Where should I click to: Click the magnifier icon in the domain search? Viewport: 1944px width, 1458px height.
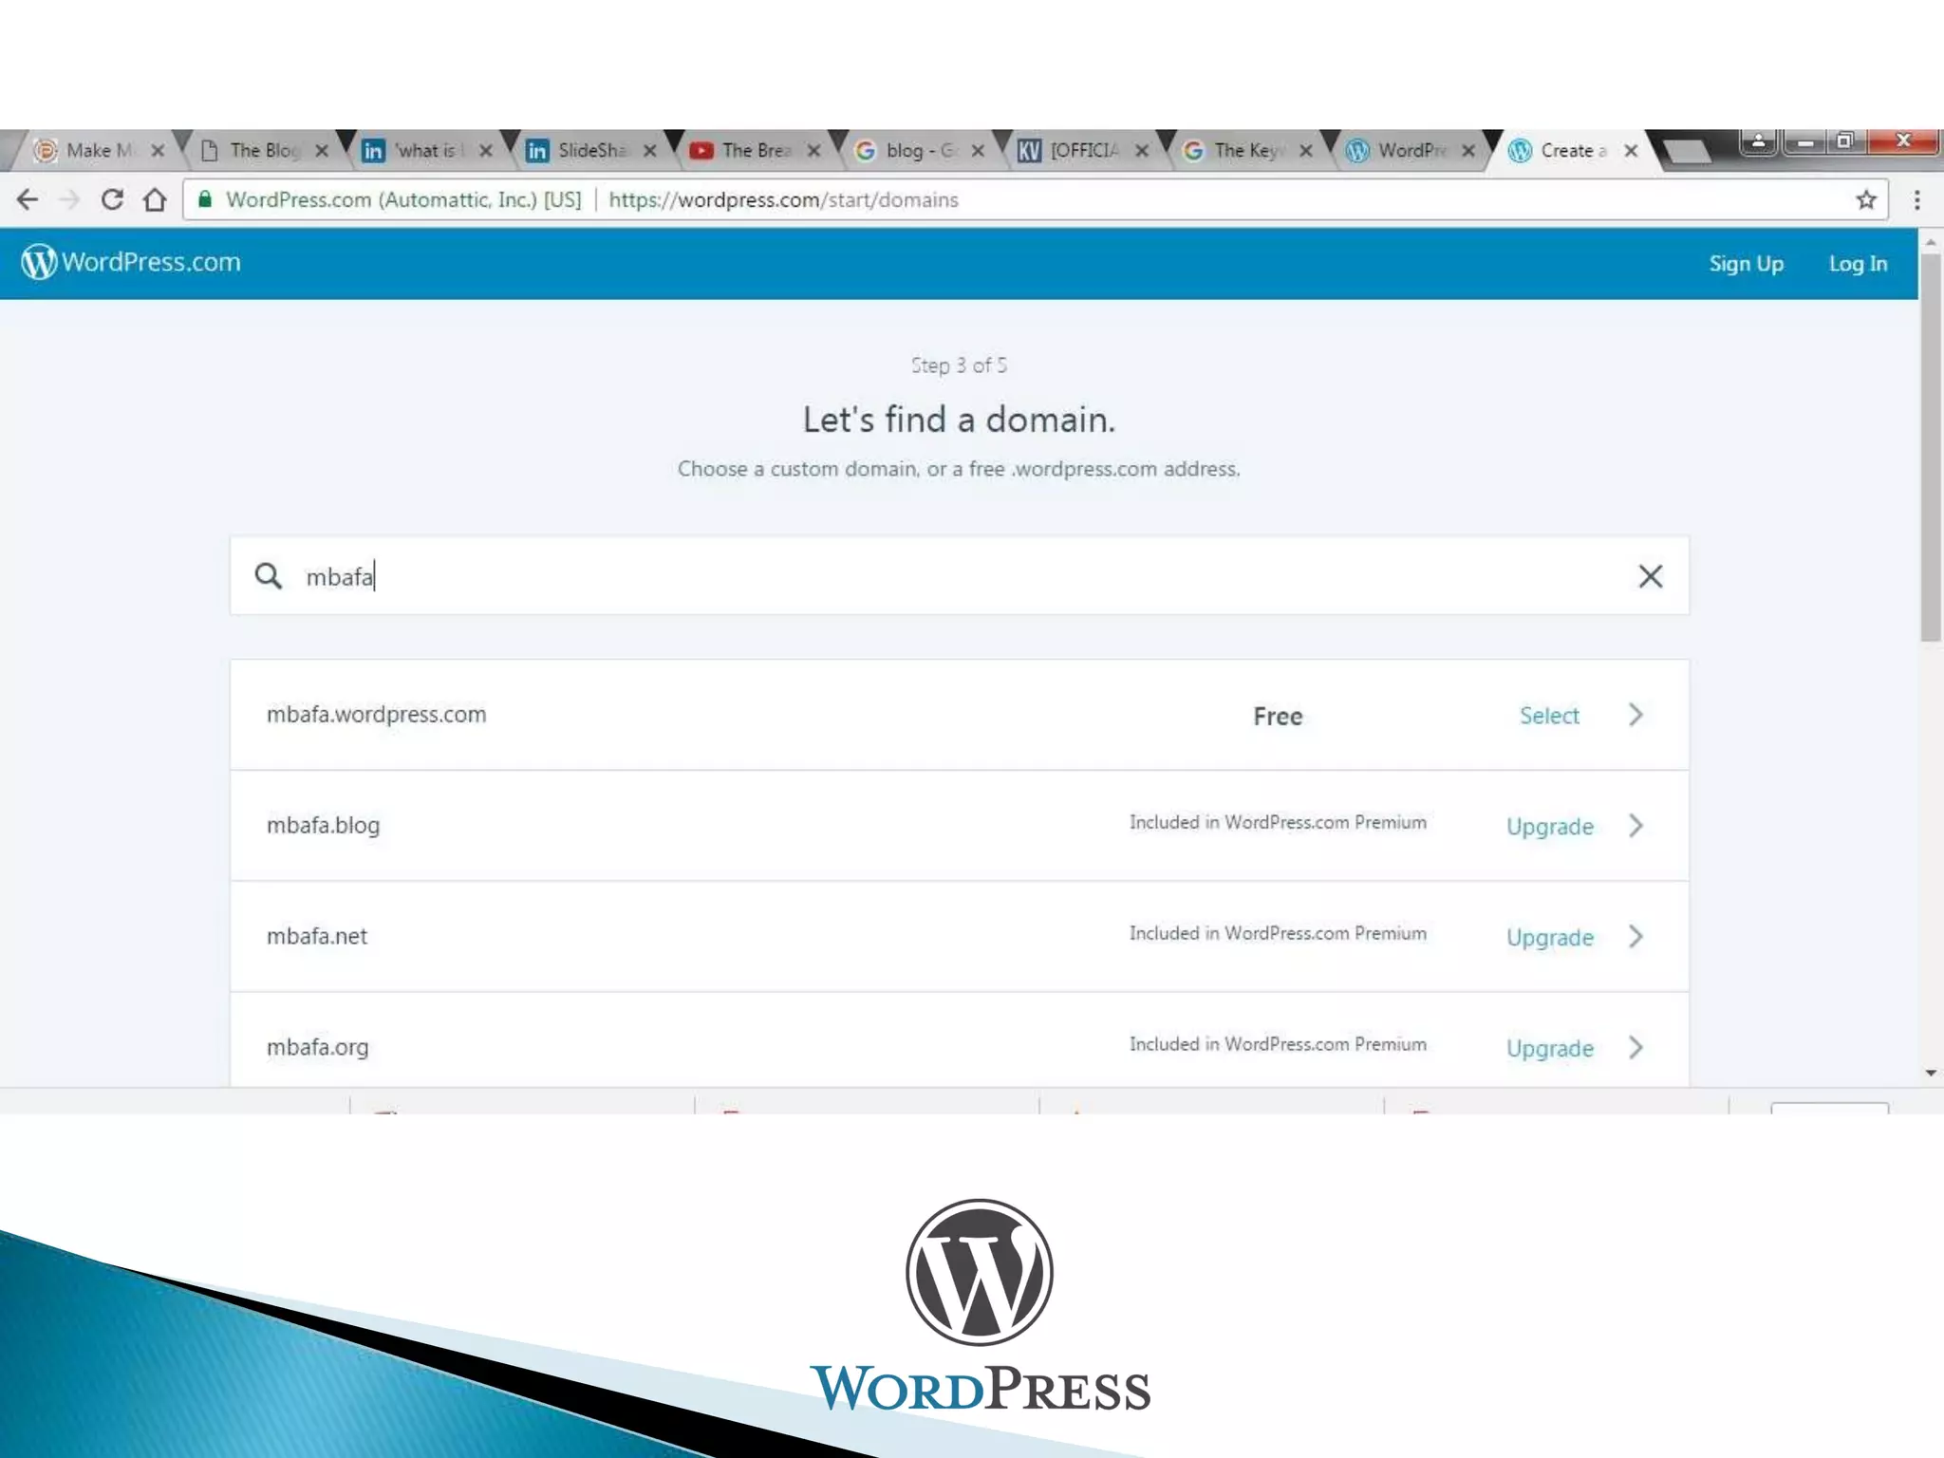point(269,576)
